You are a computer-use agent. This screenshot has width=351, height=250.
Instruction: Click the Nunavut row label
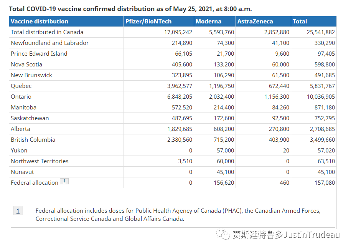[22, 172]
